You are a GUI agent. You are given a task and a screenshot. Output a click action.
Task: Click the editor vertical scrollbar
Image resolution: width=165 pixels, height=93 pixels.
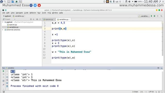(162, 39)
